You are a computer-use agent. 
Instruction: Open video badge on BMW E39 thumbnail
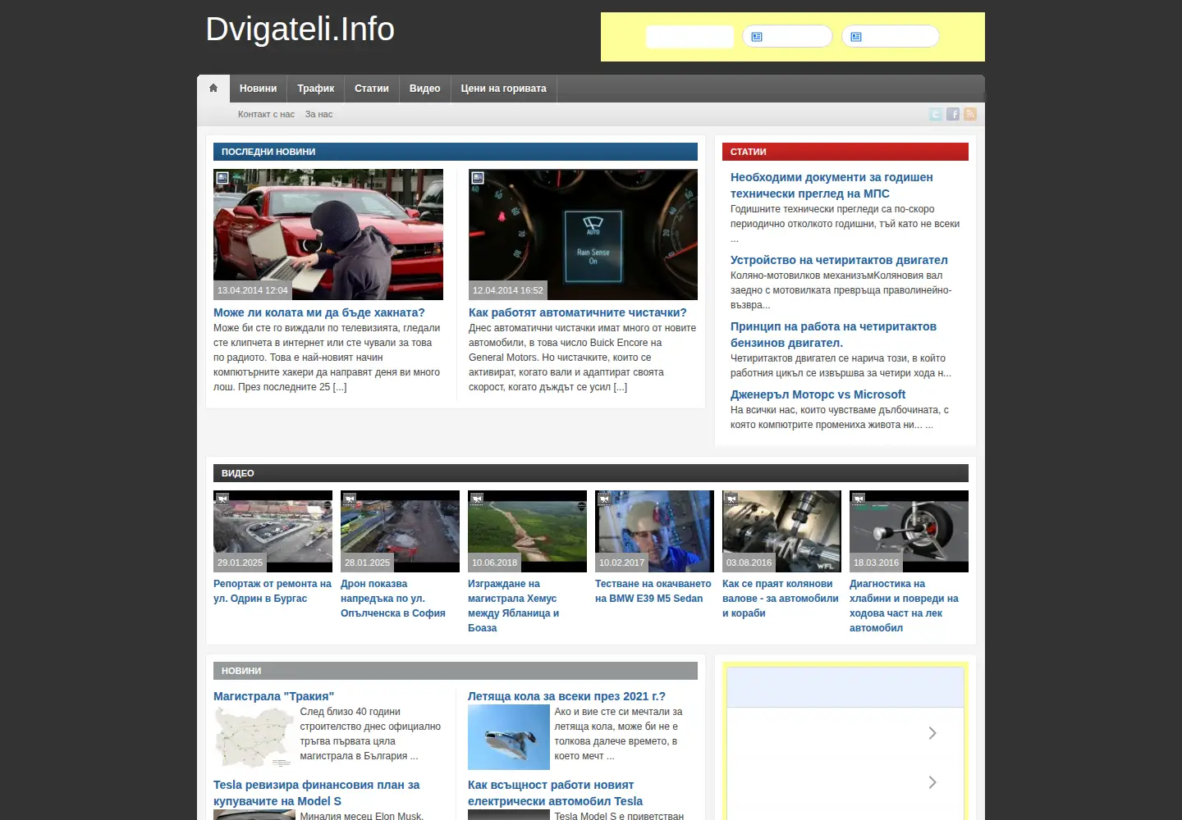coord(604,499)
